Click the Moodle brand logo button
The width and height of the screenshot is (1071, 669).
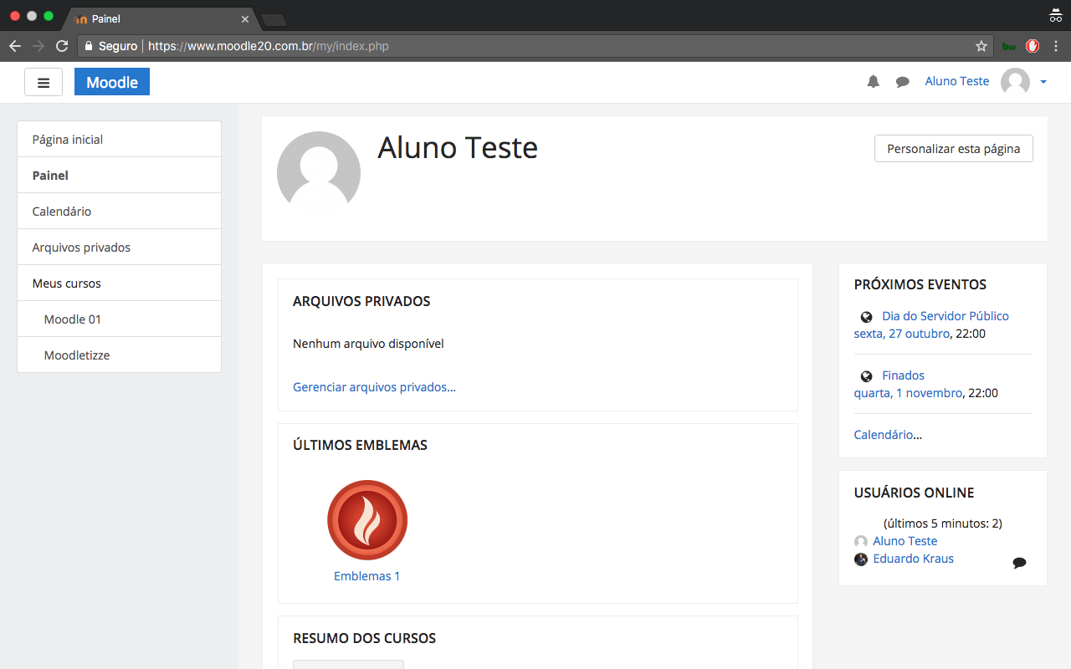point(112,82)
